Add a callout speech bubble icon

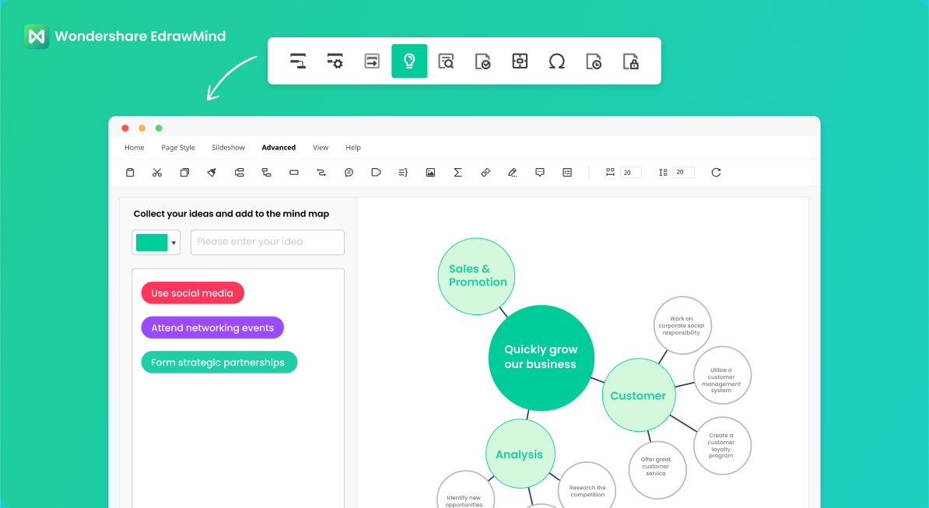pyautogui.click(x=349, y=172)
